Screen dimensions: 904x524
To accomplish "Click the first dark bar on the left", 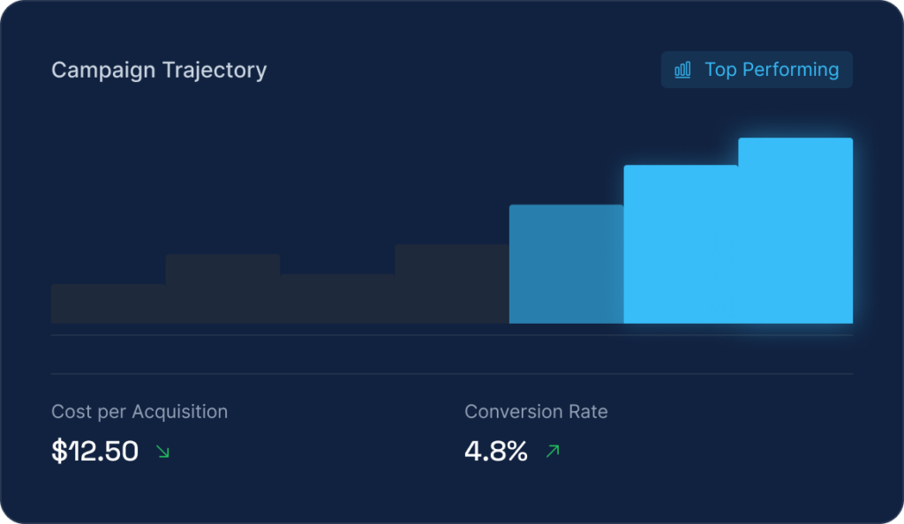I will click(x=108, y=303).
